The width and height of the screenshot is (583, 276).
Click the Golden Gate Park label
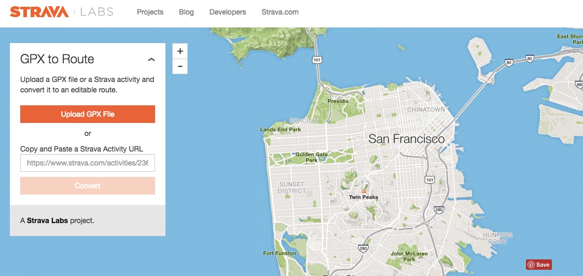click(x=312, y=157)
